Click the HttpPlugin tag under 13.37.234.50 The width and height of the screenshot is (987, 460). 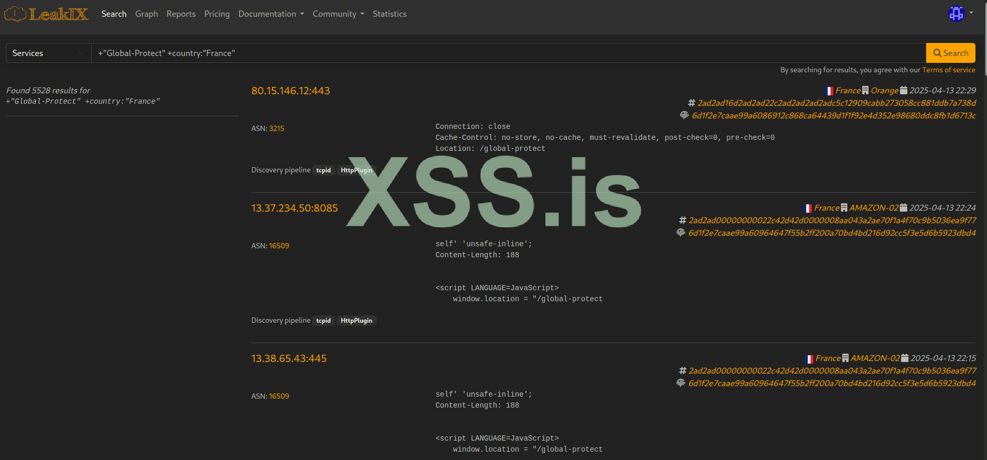357,321
